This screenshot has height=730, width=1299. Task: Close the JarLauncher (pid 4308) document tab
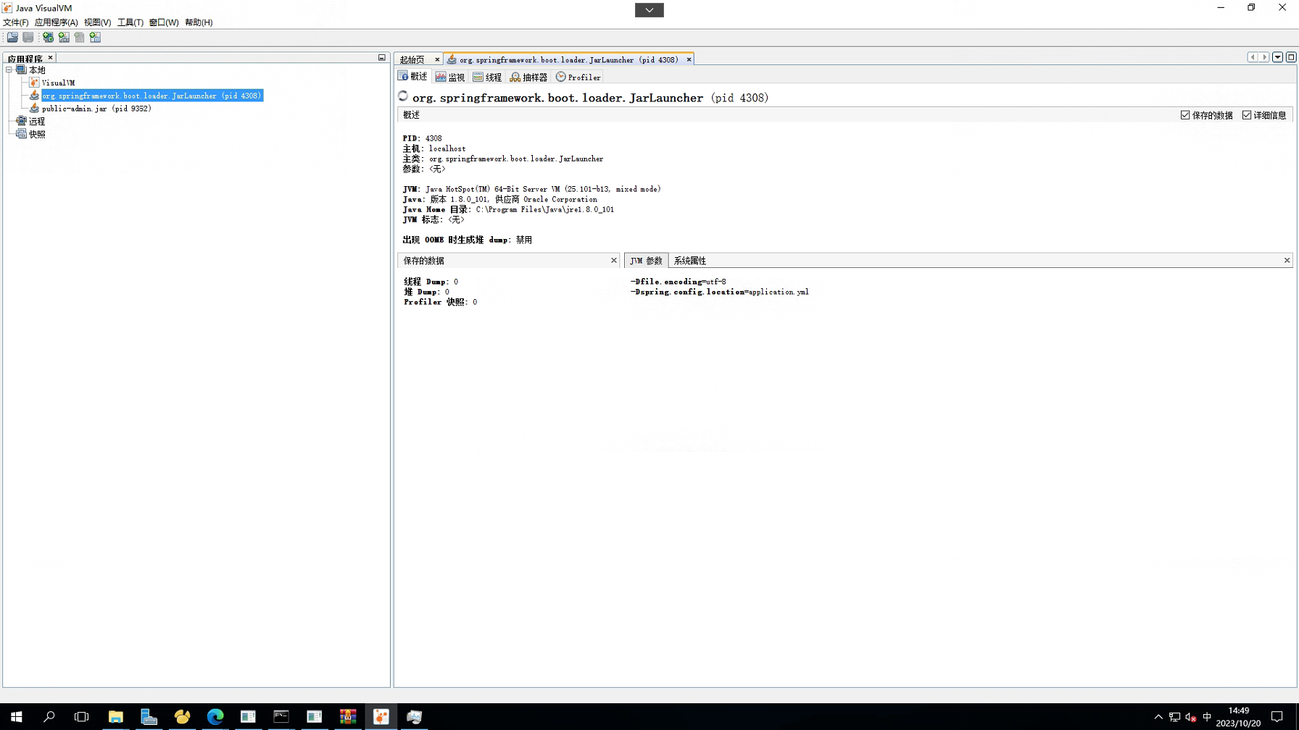[689, 59]
